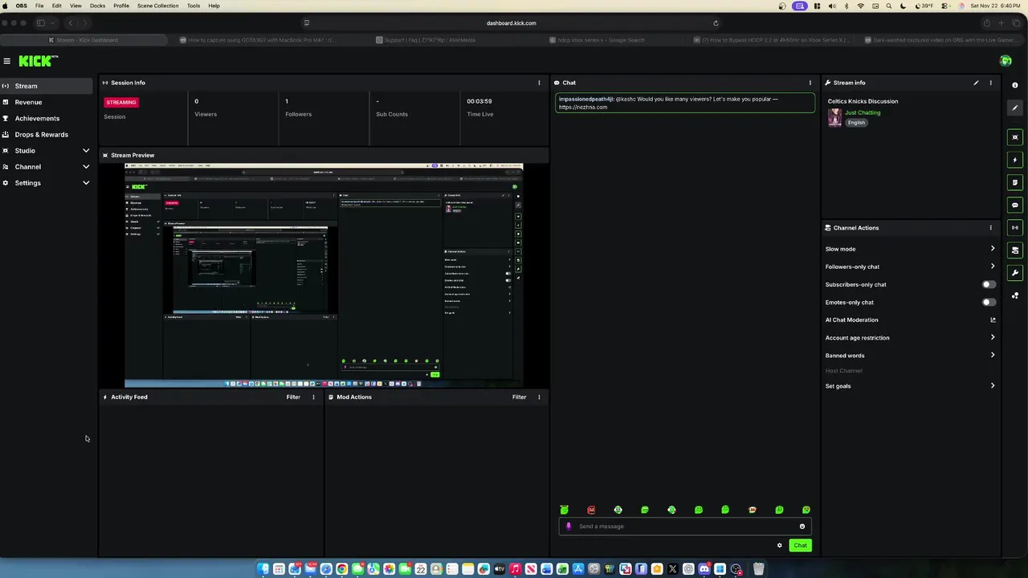The image size is (1028, 578).
Task: Click the pencil button in the right sidebar
Action: (x=1015, y=108)
